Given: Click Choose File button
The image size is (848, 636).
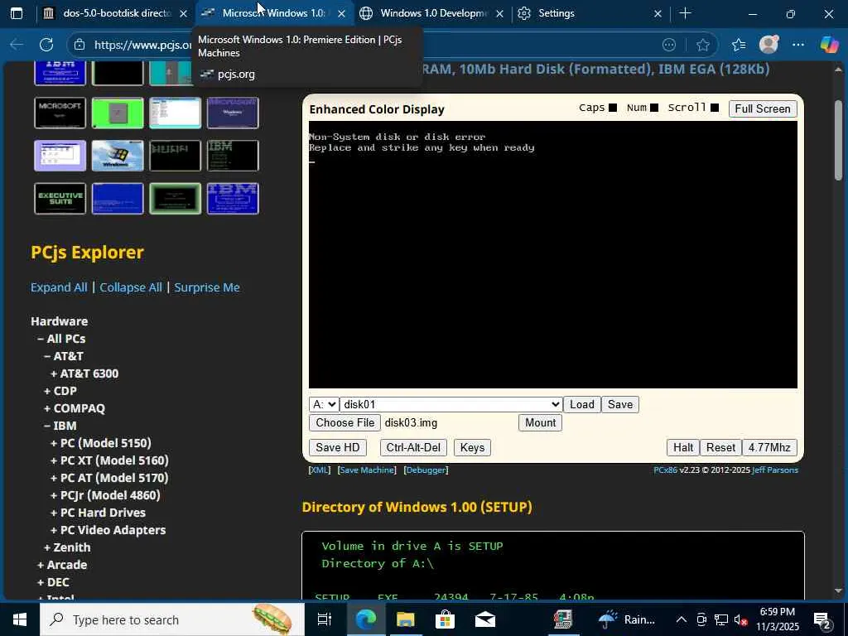Looking at the screenshot, I should 345,422.
